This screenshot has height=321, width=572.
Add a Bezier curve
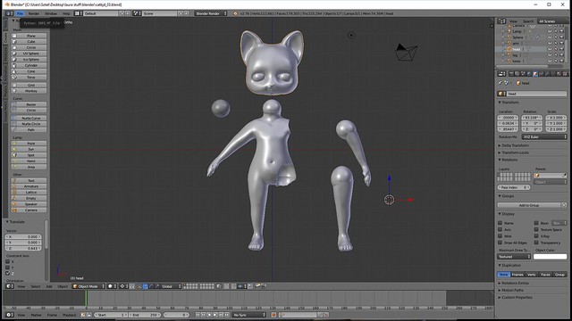click(x=29, y=104)
